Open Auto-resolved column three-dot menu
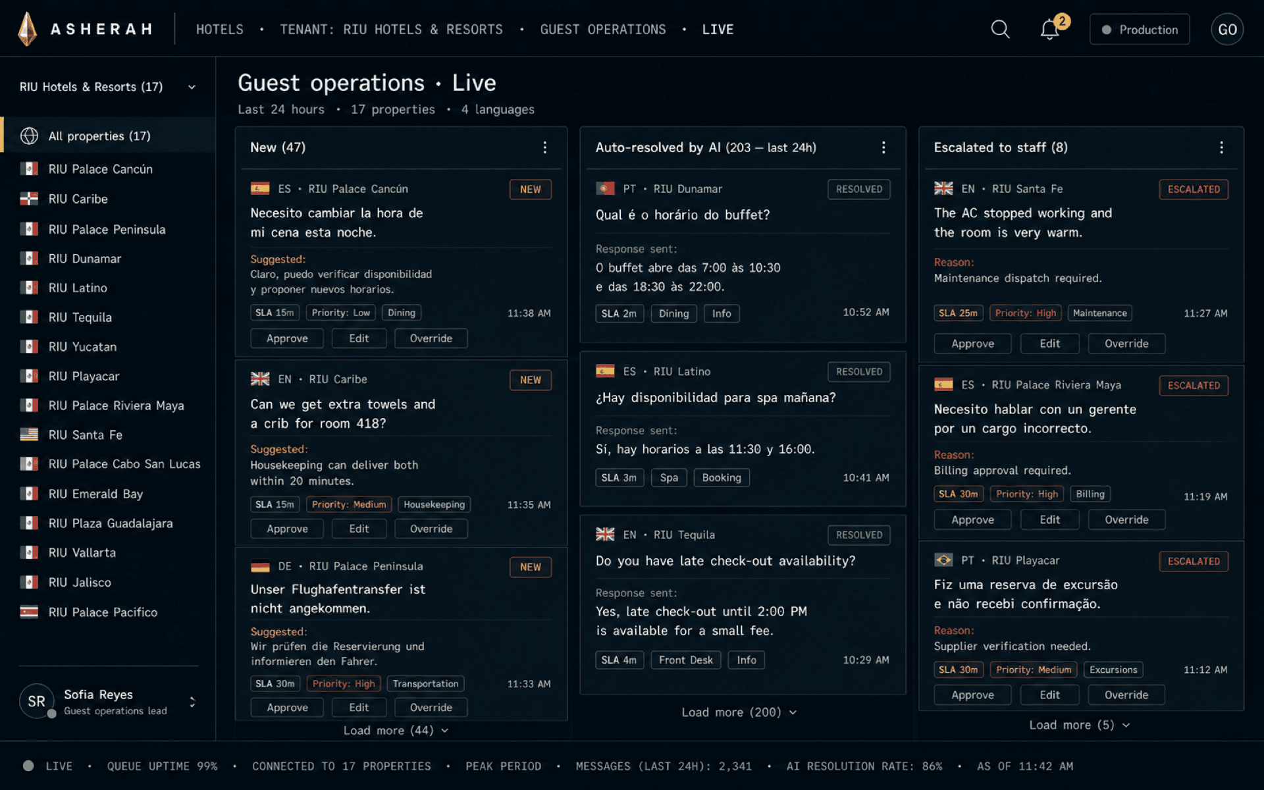The width and height of the screenshot is (1264, 790). click(883, 147)
